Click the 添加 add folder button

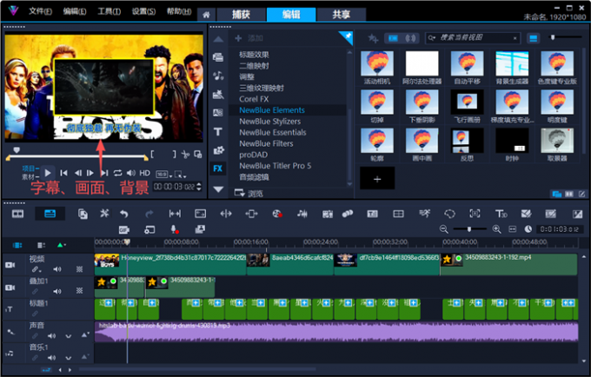(249, 38)
